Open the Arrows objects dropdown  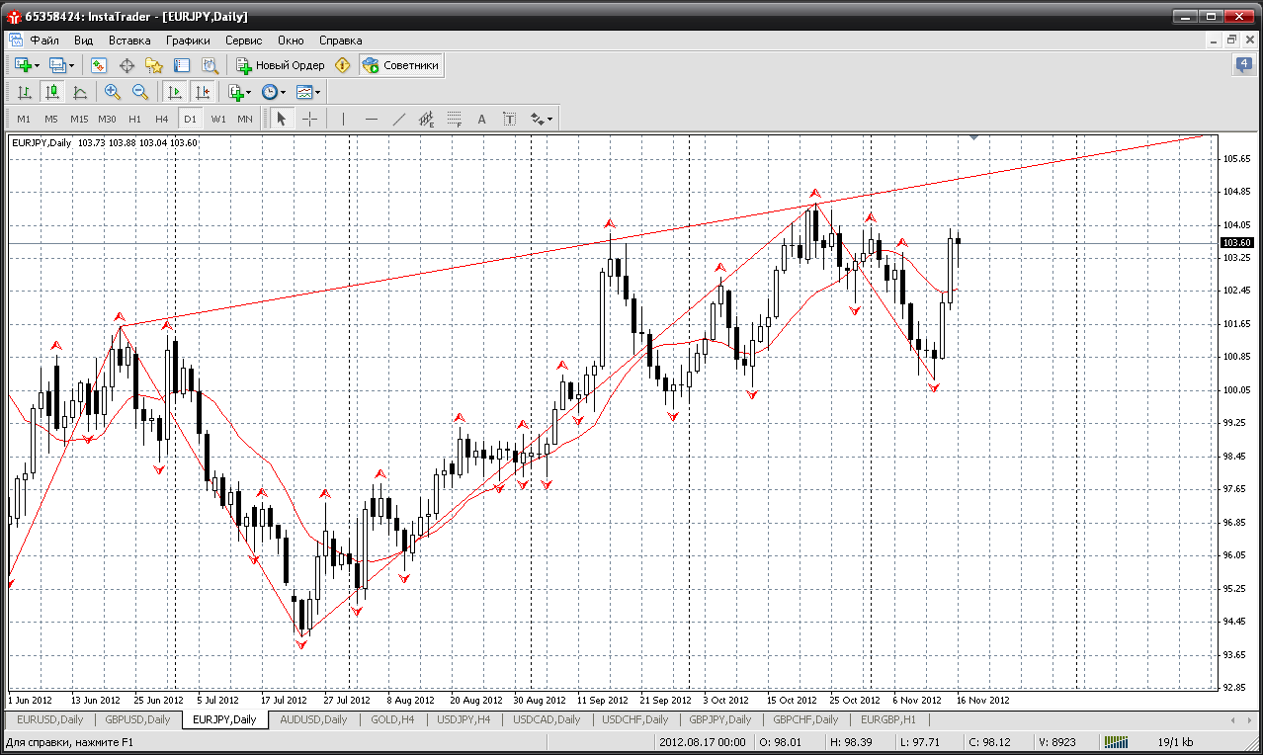click(x=543, y=119)
